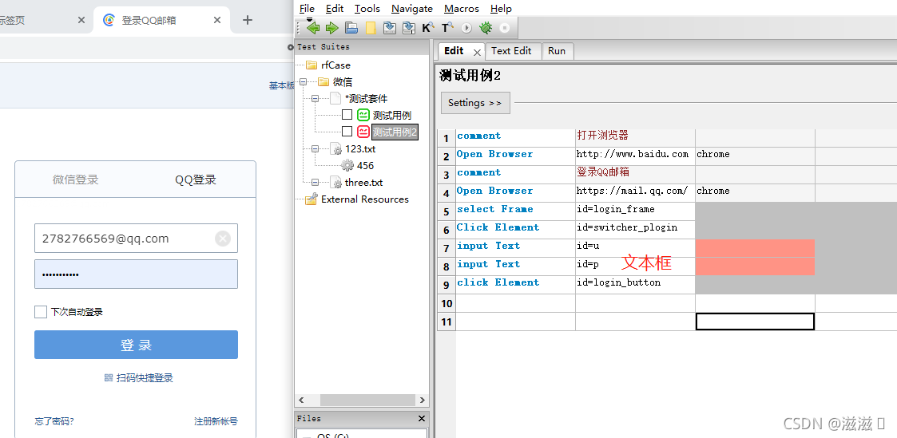
Task: Click the 扫码快捷登录 link
Action: click(x=145, y=378)
